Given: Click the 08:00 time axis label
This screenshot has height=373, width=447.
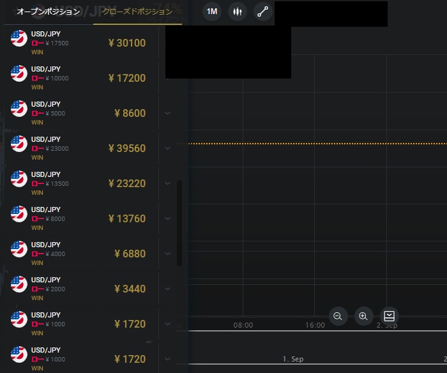Looking at the screenshot, I should tap(243, 325).
